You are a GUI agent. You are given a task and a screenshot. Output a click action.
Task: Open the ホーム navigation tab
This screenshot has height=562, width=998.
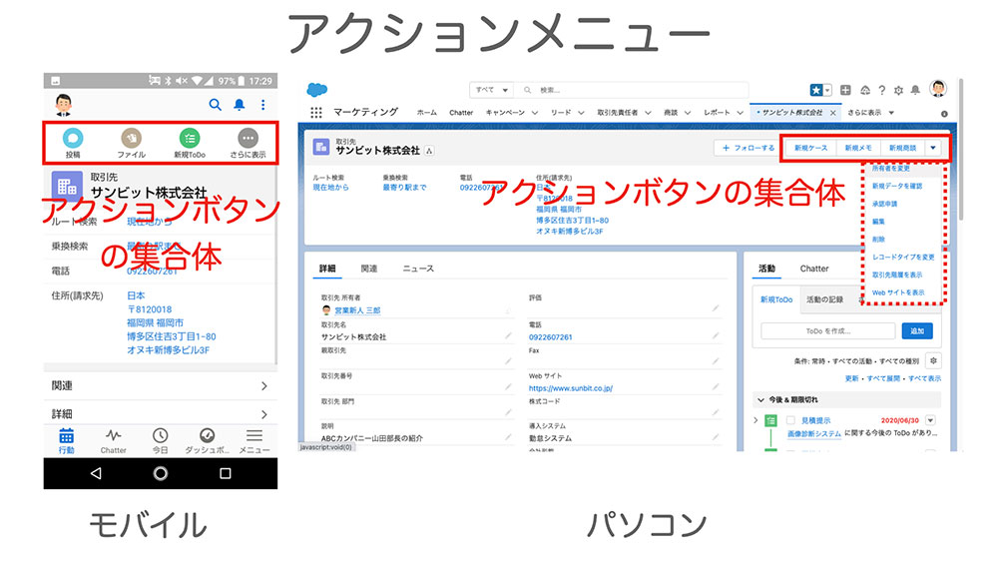(426, 113)
